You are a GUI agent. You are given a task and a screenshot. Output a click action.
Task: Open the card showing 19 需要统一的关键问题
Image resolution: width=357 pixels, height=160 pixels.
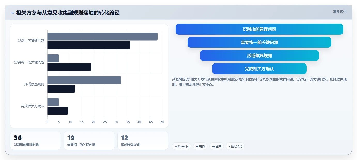[x=89, y=140]
